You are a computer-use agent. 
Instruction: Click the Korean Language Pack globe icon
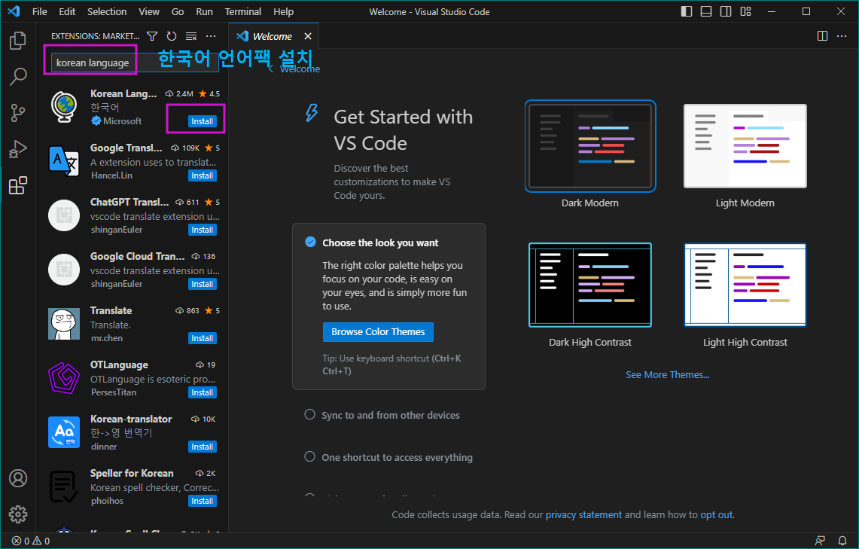pyautogui.click(x=64, y=106)
